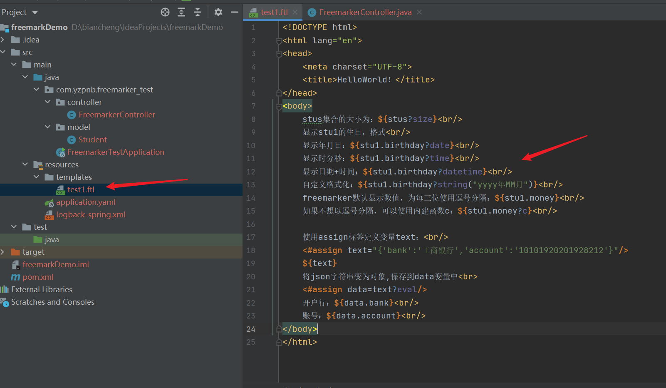This screenshot has height=388, width=666.
Task: Select the java folder under test
Action: coord(52,239)
